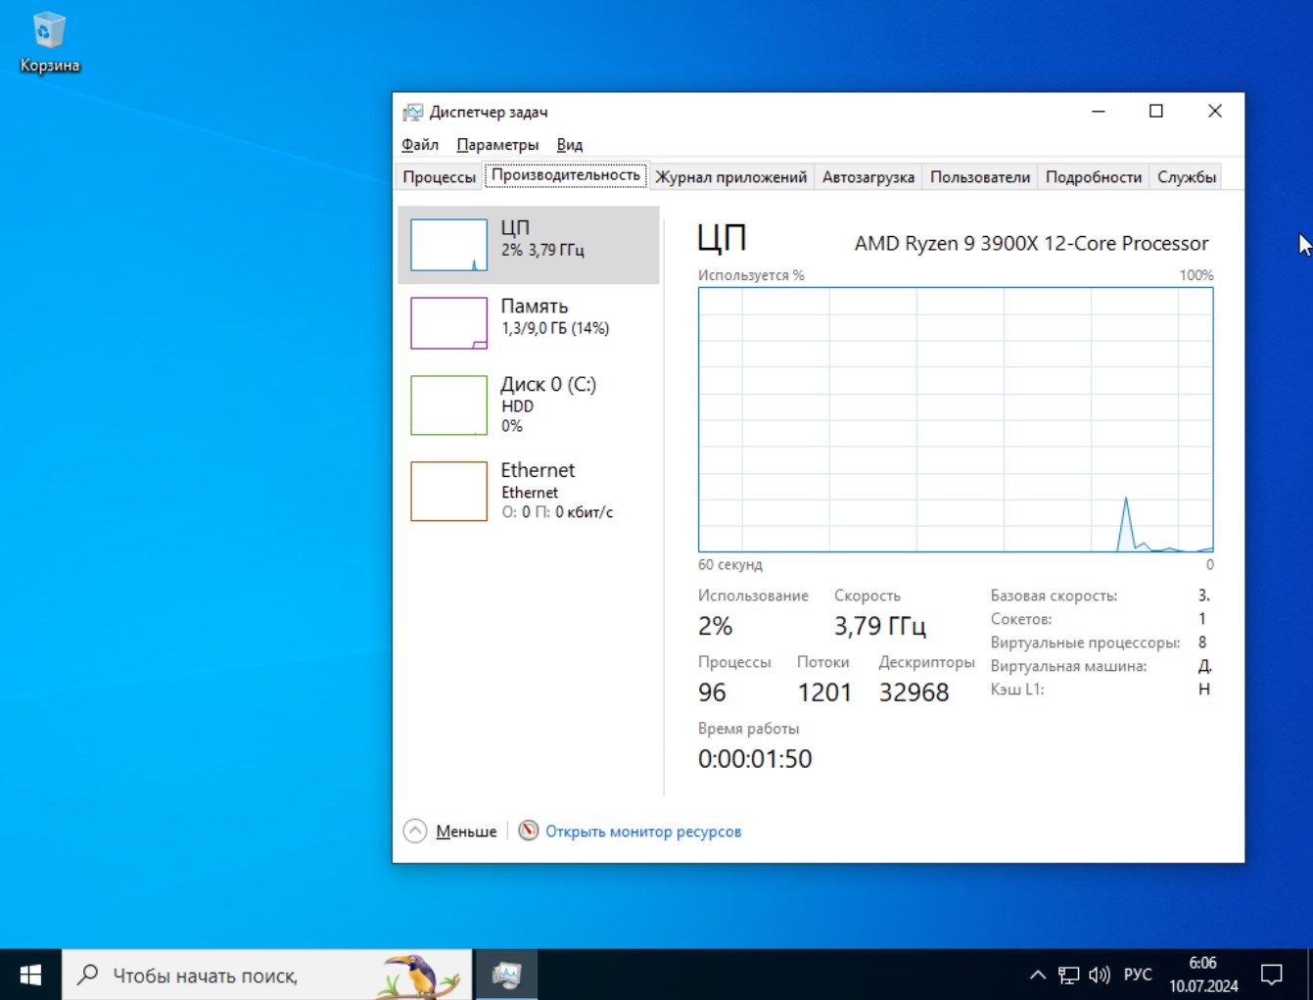
Task: Open the notification center icon
Action: click(x=1272, y=975)
